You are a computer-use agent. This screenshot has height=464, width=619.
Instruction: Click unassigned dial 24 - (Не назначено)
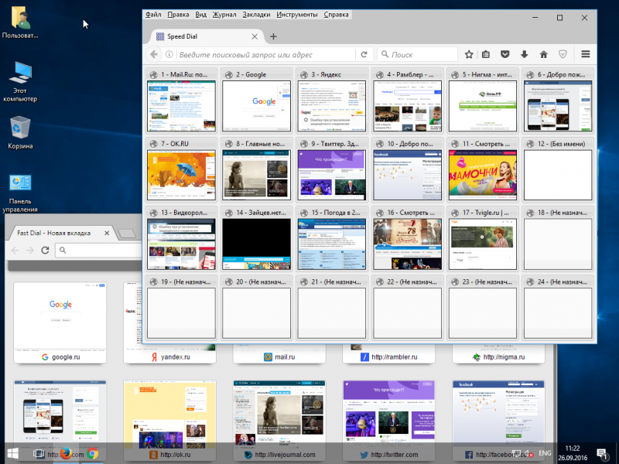(x=558, y=313)
